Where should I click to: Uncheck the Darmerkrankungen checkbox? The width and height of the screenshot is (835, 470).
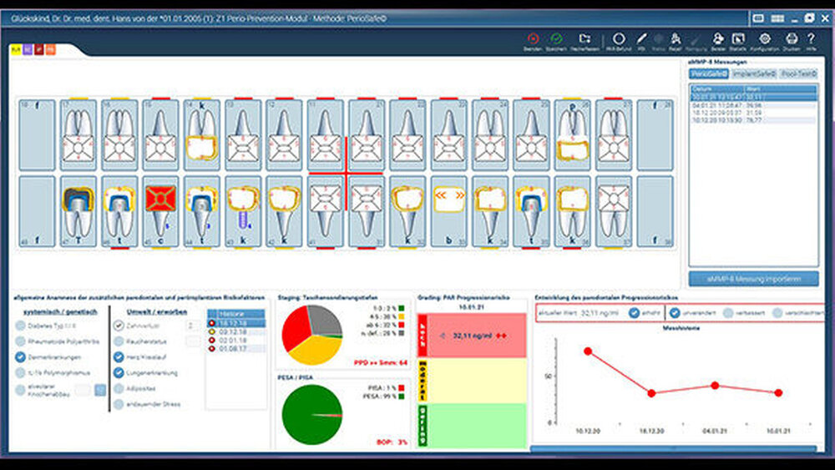[19, 357]
